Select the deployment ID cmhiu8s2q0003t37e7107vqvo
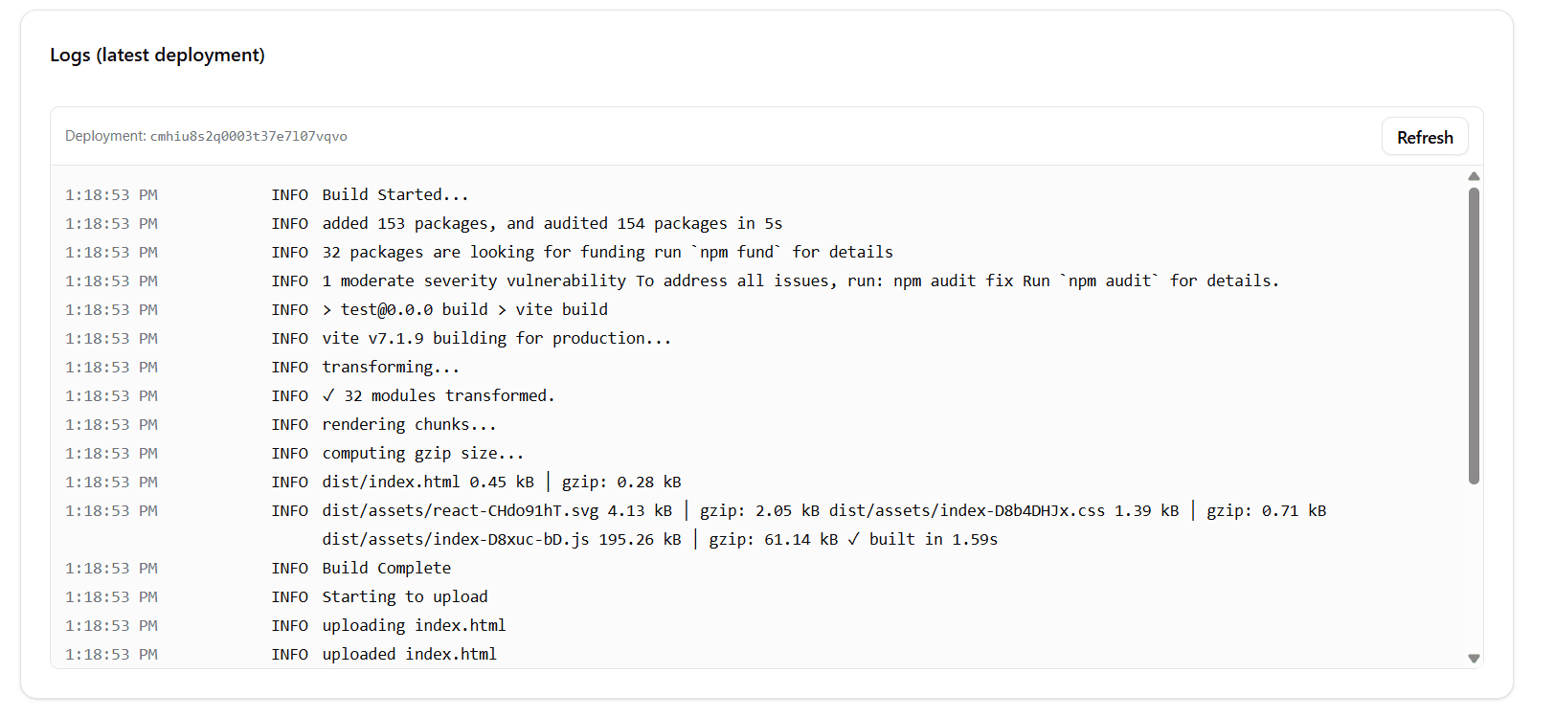Screen dimensions: 1555x718 (248, 136)
